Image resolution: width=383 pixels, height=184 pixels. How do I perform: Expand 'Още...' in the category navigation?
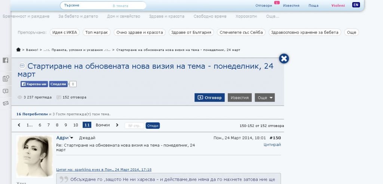click(272, 17)
